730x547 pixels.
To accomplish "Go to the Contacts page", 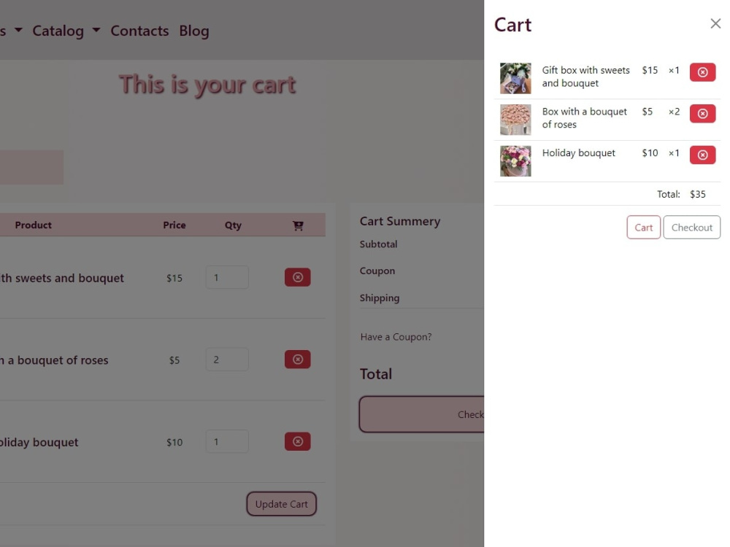I will pos(139,31).
